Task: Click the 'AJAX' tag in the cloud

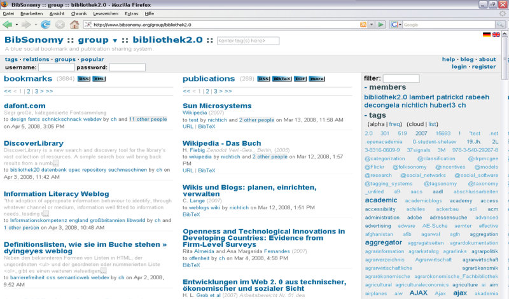Action: 419,293
